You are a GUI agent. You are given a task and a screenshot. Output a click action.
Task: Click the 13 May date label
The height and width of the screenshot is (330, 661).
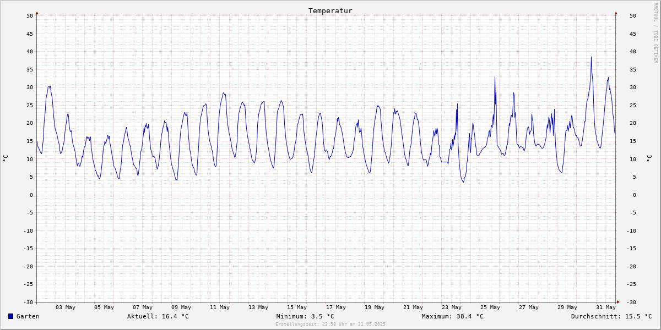tap(258, 307)
